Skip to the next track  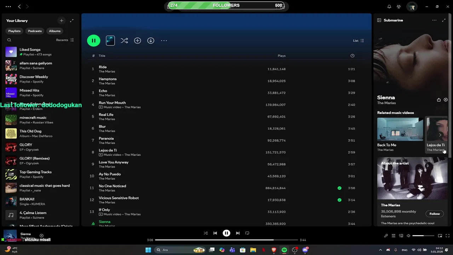point(238,233)
